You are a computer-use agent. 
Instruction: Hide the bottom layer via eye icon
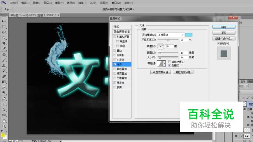click(236, 136)
